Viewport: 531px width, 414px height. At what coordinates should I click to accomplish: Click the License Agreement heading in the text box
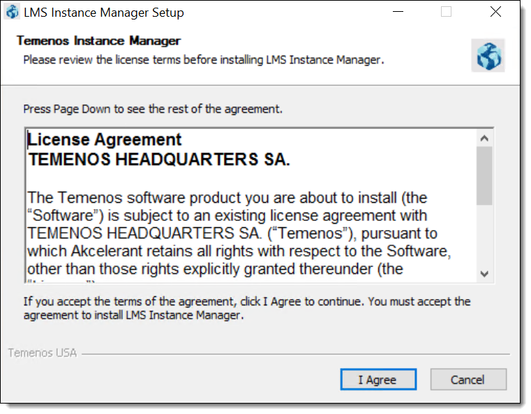[104, 139]
